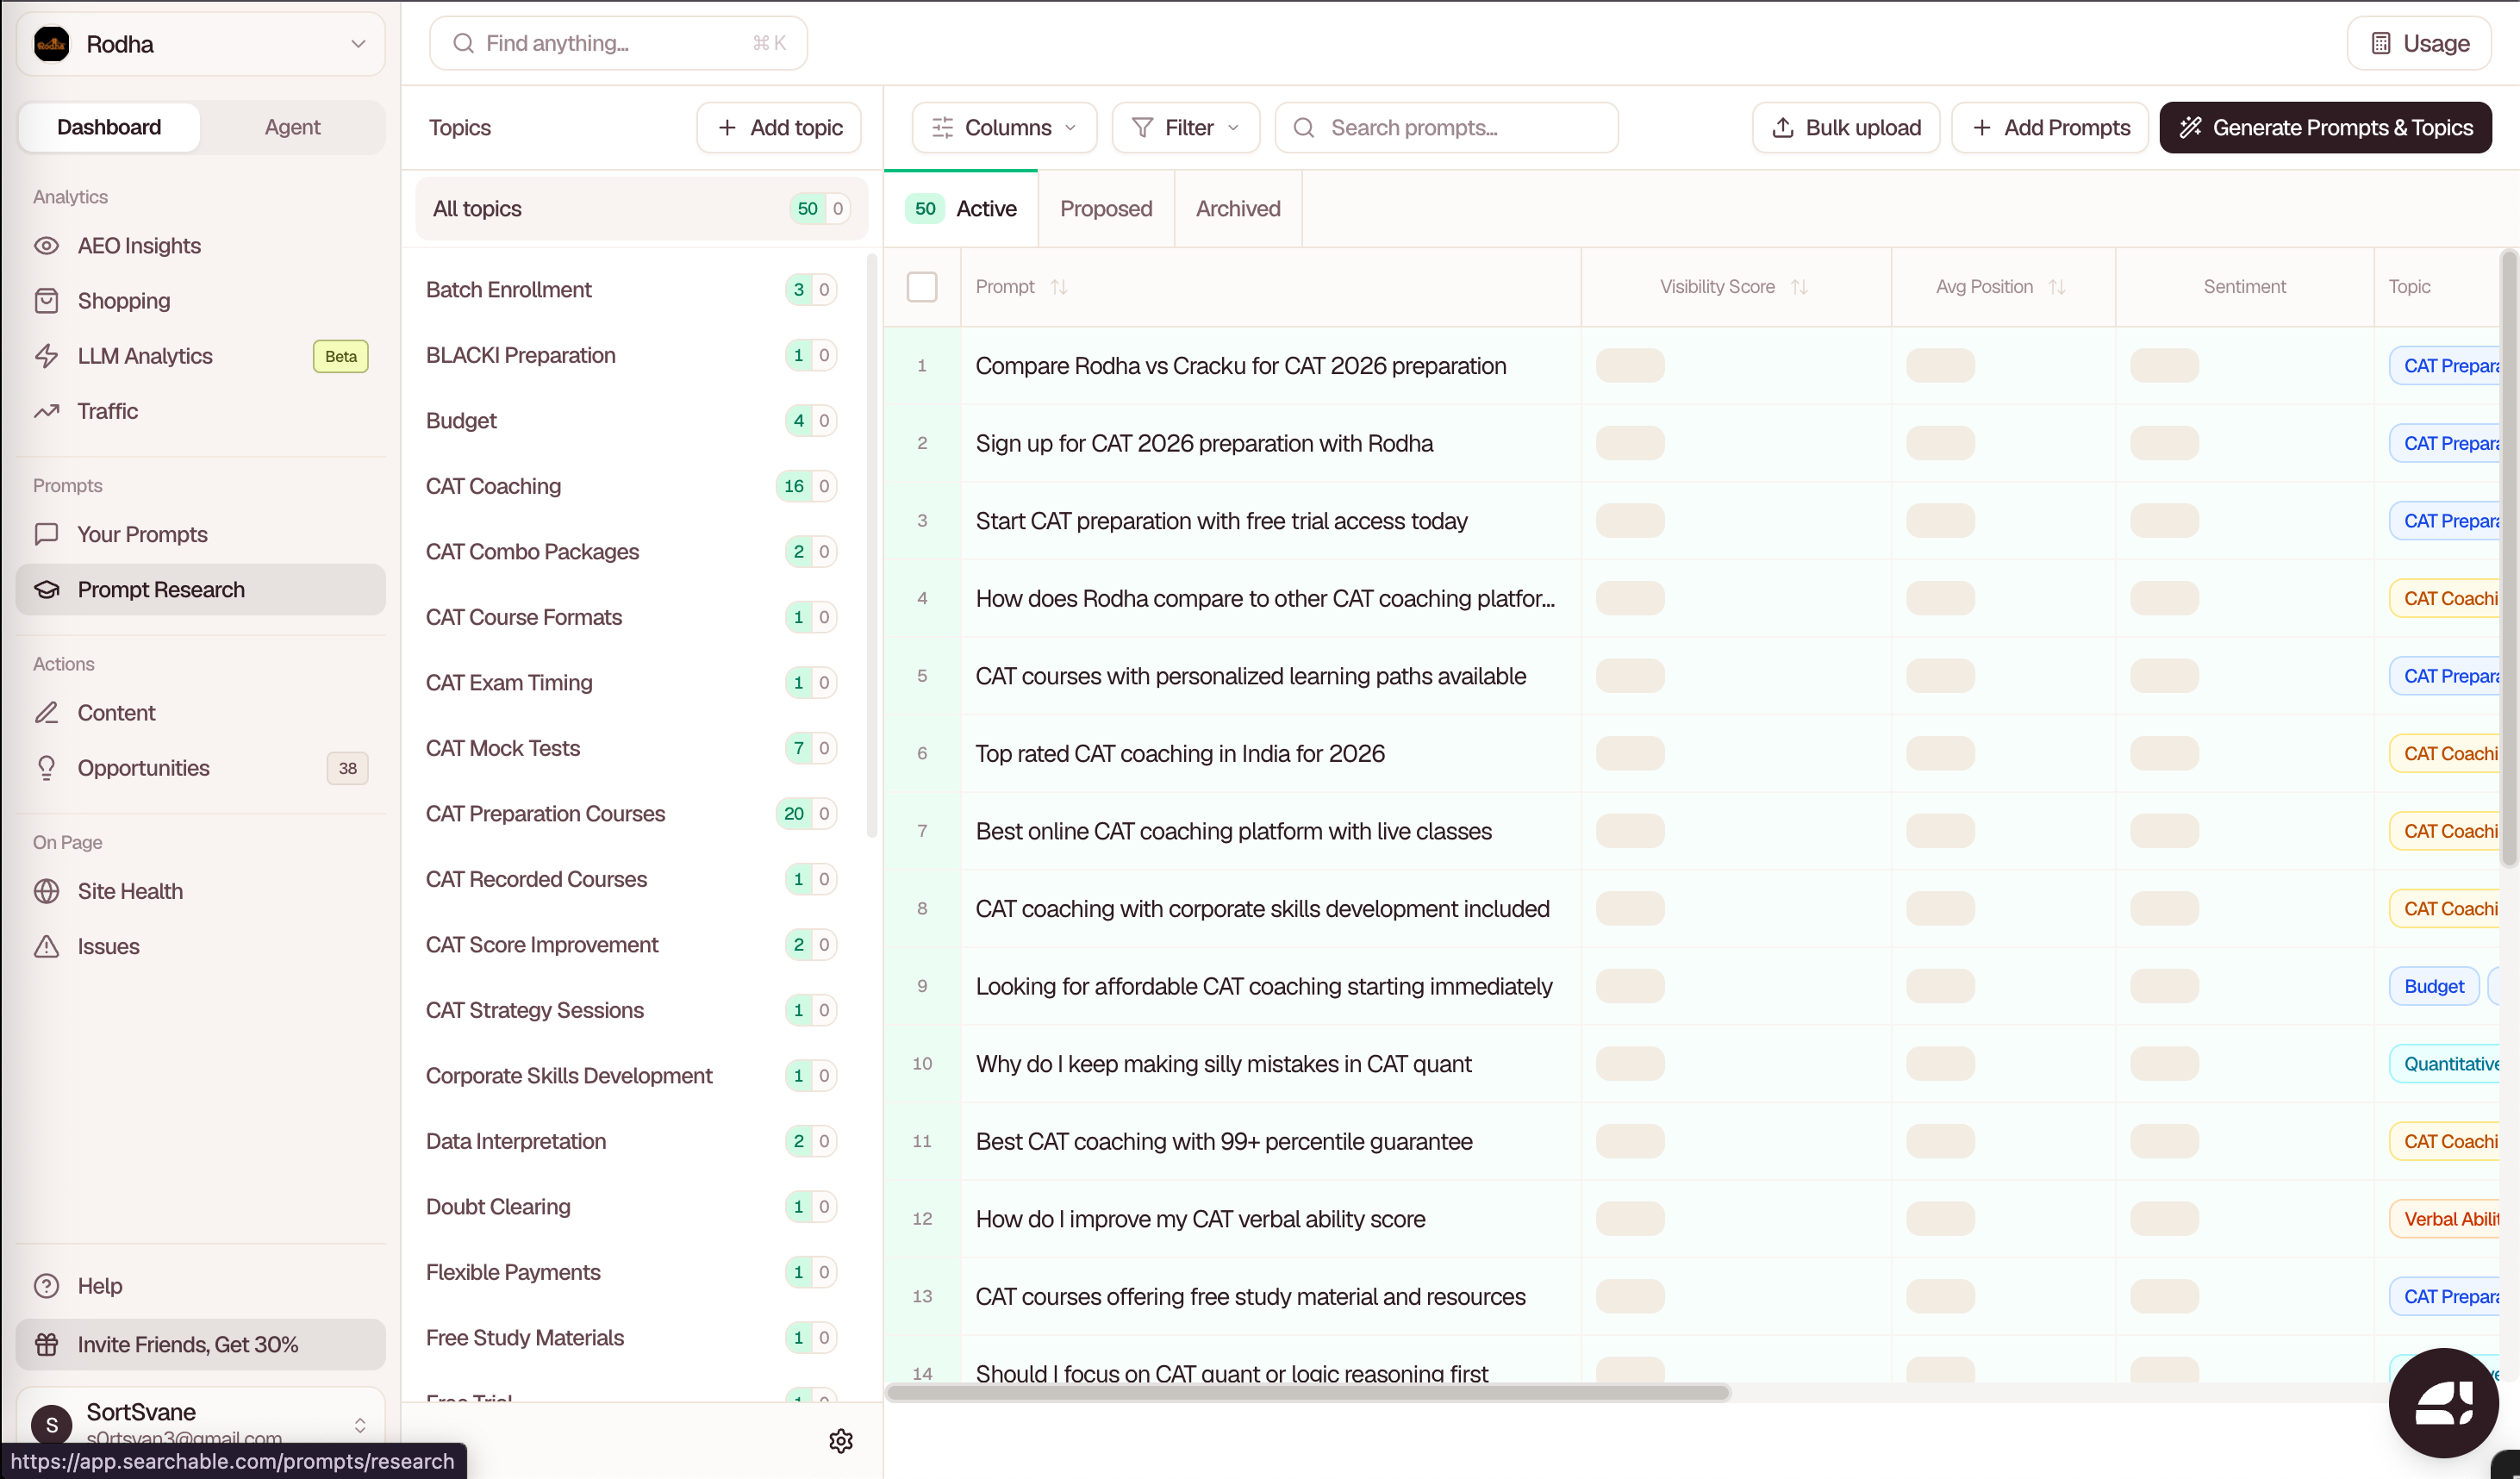Open the Columns dropdown
The image size is (2520, 1479).
1004,128
